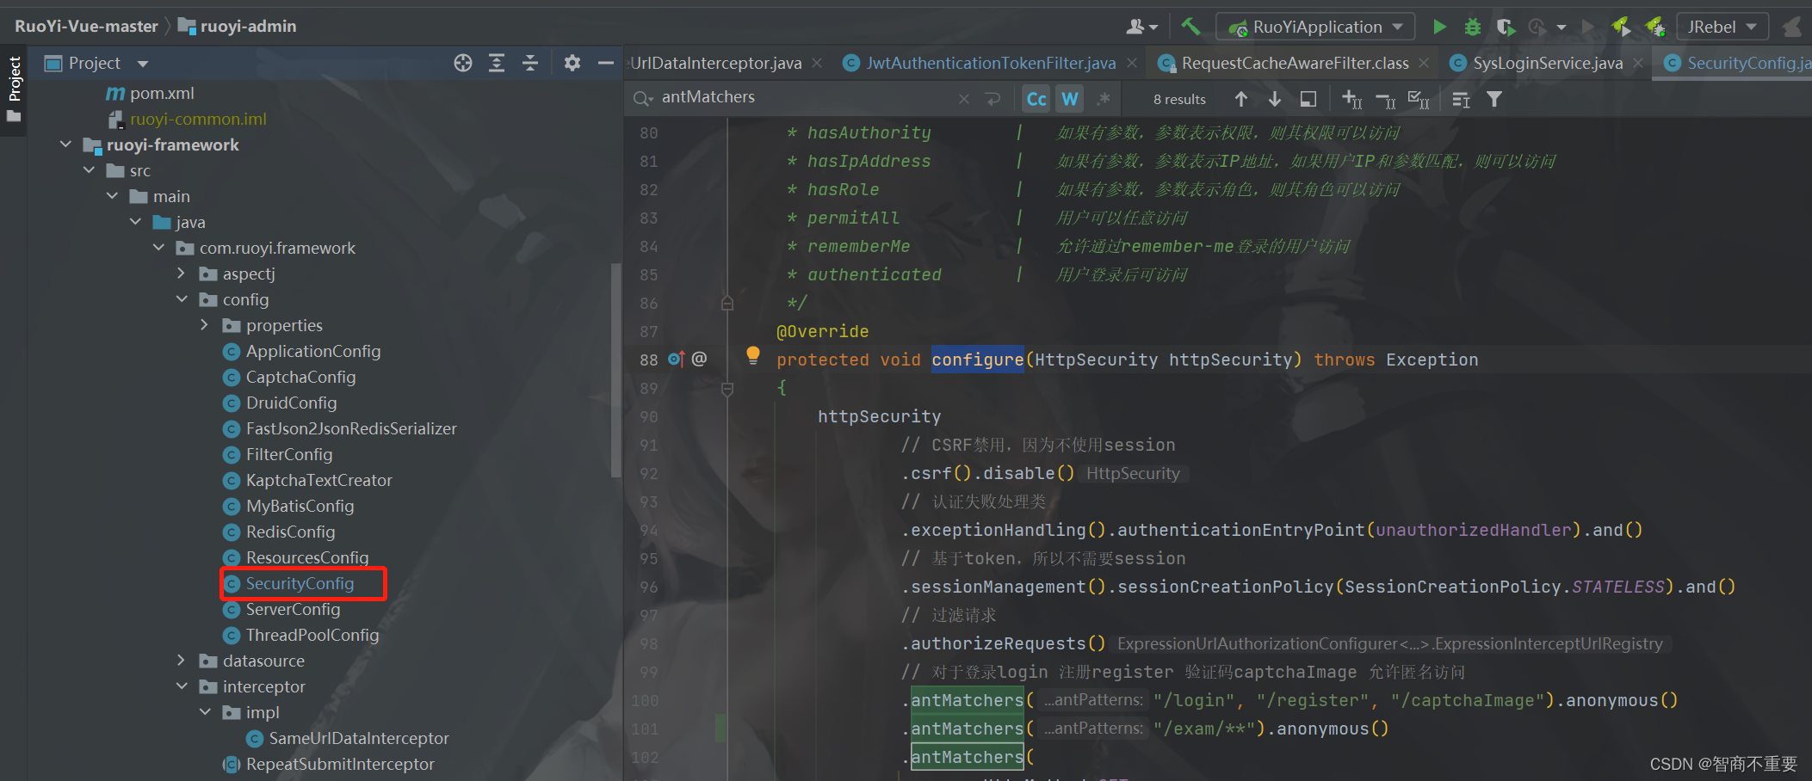This screenshot has width=1812, height=781.
Task: Unselect the current occurrence
Action: coord(1386,100)
